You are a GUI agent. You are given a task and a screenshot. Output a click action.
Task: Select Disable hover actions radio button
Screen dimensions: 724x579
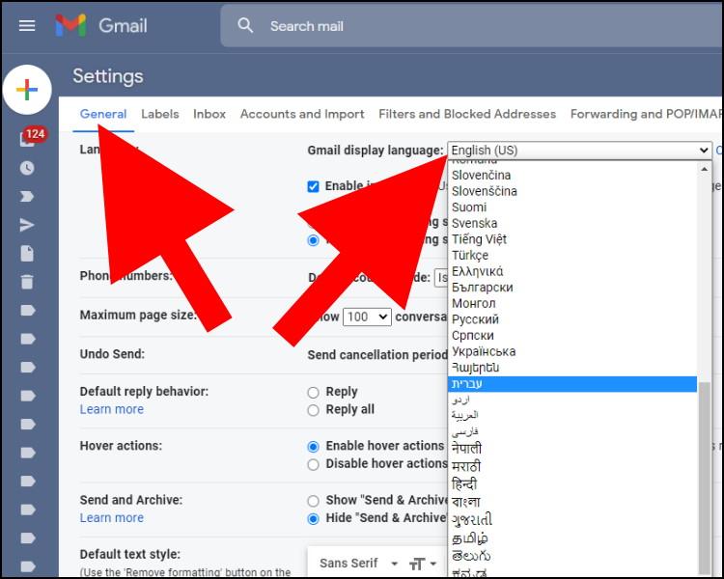pos(313,464)
